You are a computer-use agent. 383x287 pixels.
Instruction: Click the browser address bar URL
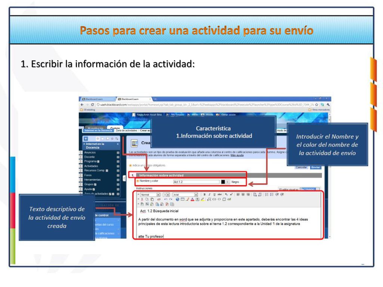click(205, 105)
